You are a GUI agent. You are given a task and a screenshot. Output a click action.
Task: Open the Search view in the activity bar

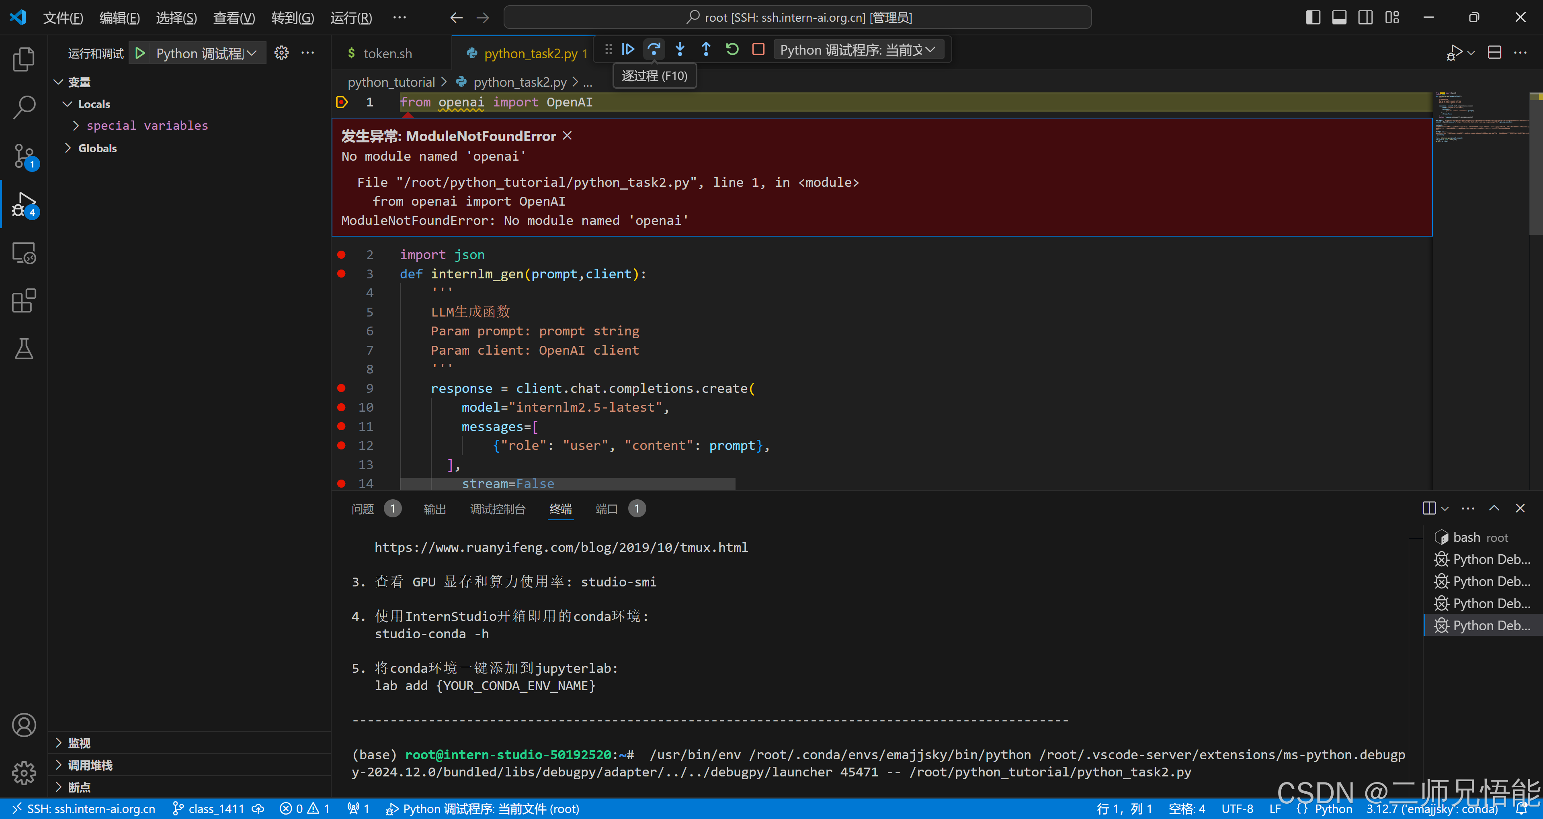(24, 107)
